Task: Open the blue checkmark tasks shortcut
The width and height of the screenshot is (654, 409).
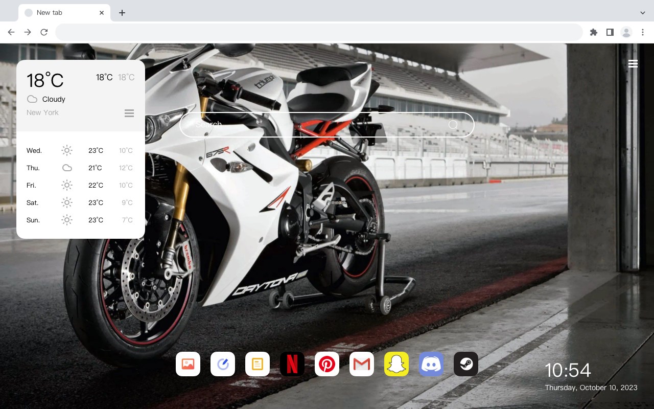Action: tap(223, 364)
